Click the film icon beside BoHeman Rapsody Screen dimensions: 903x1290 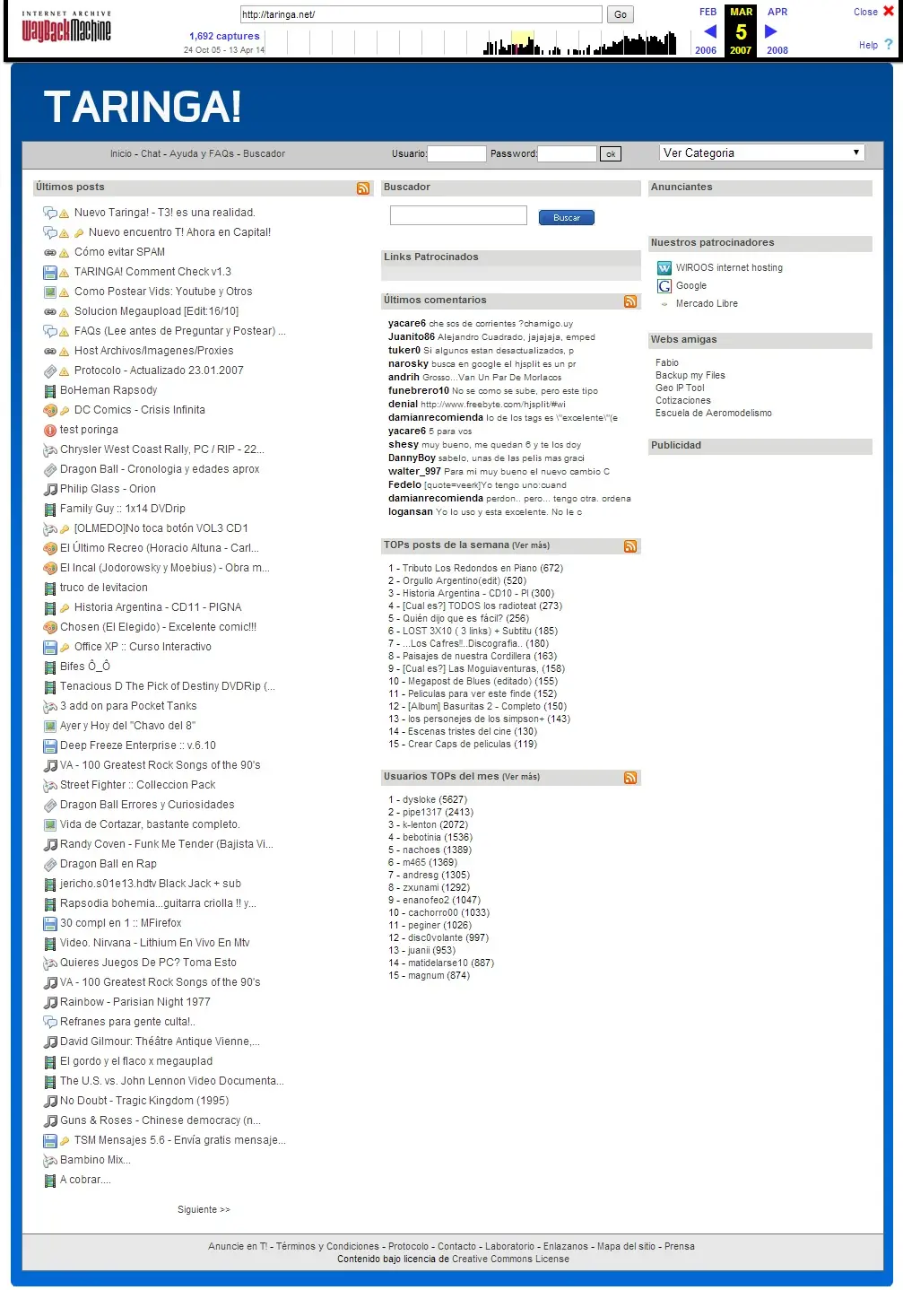click(x=50, y=391)
